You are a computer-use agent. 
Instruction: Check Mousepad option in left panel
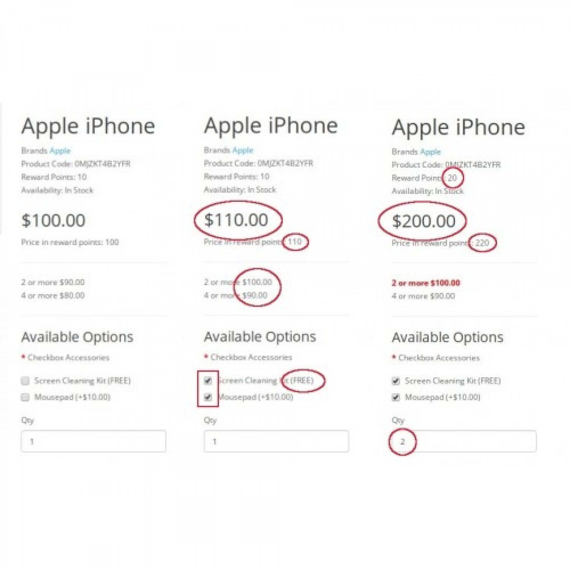(x=25, y=397)
